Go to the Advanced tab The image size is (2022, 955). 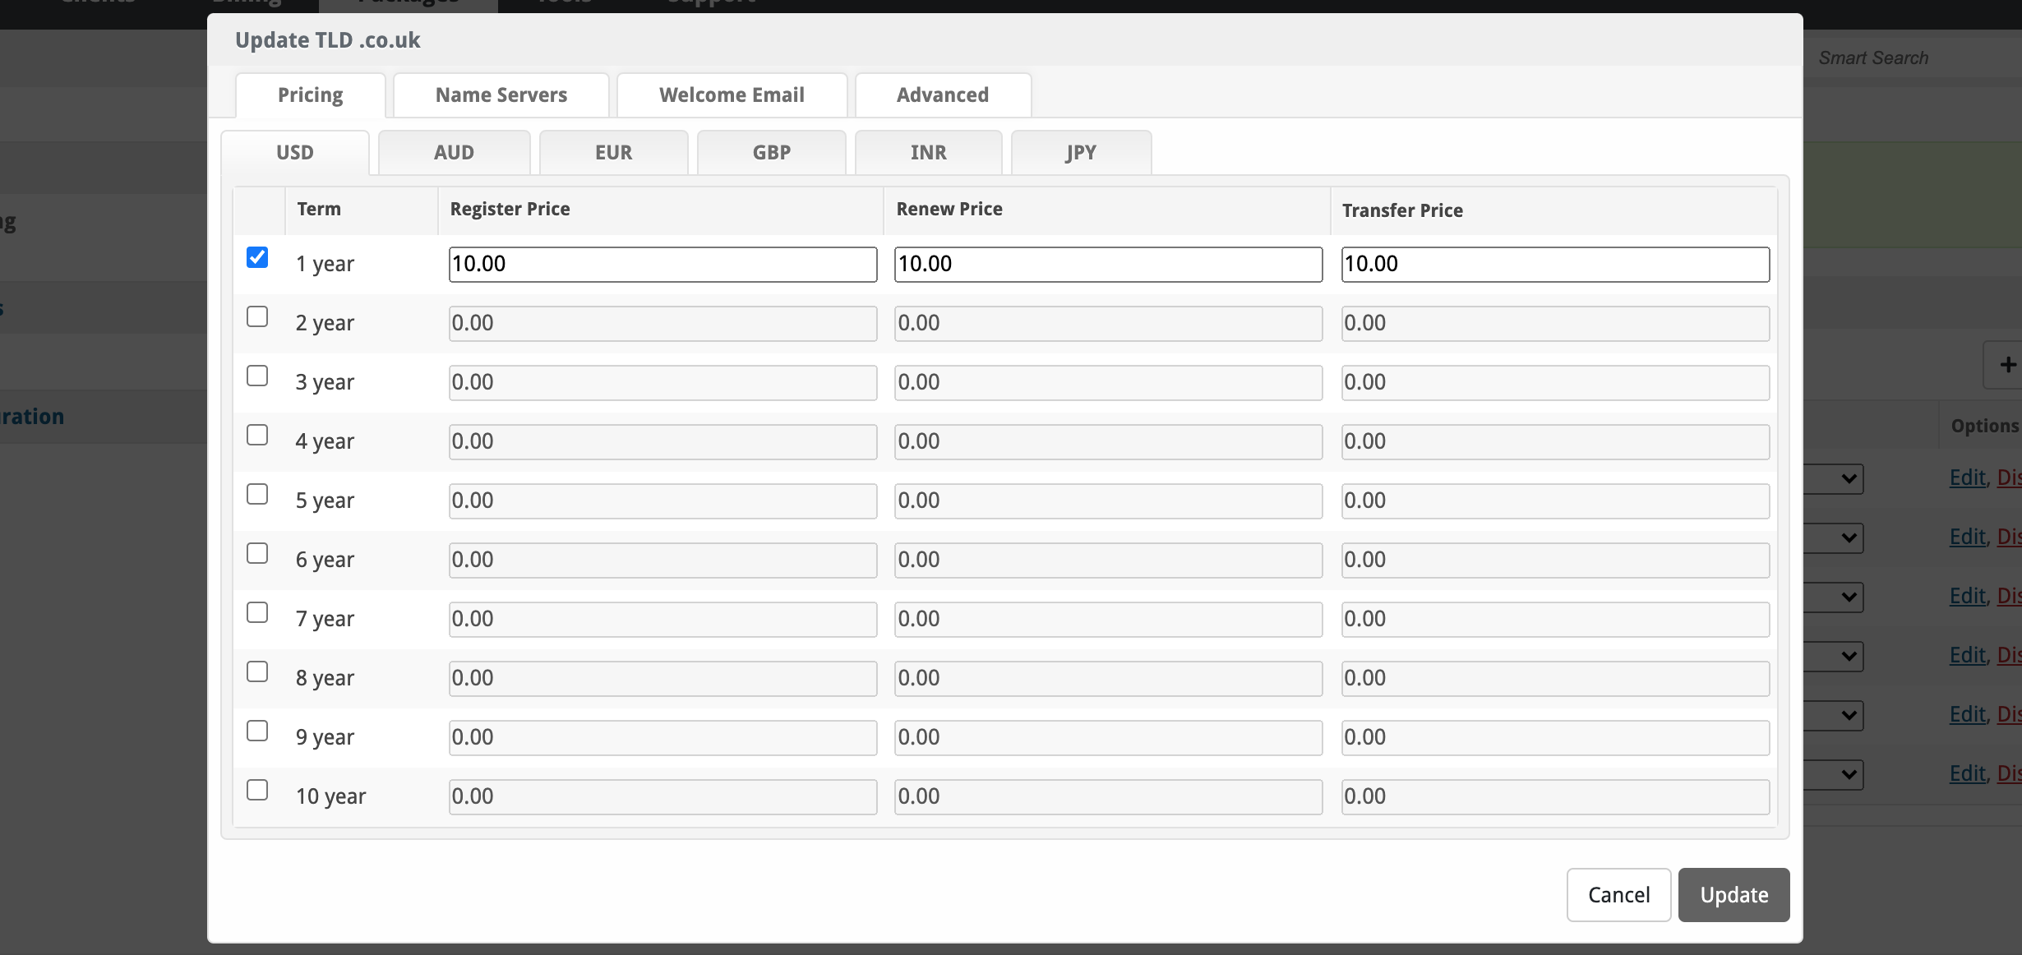click(942, 95)
